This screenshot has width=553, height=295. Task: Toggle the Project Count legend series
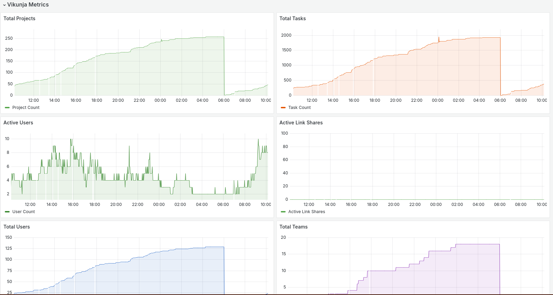pyautogui.click(x=26, y=108)
